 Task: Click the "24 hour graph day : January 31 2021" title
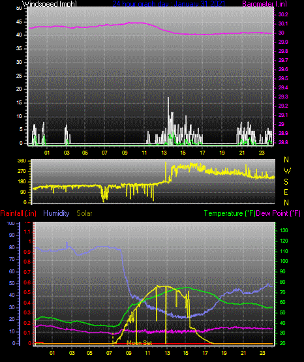169,3
